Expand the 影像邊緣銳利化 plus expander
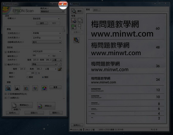Viewport: 173px width, 135px height. click(5, 94)
